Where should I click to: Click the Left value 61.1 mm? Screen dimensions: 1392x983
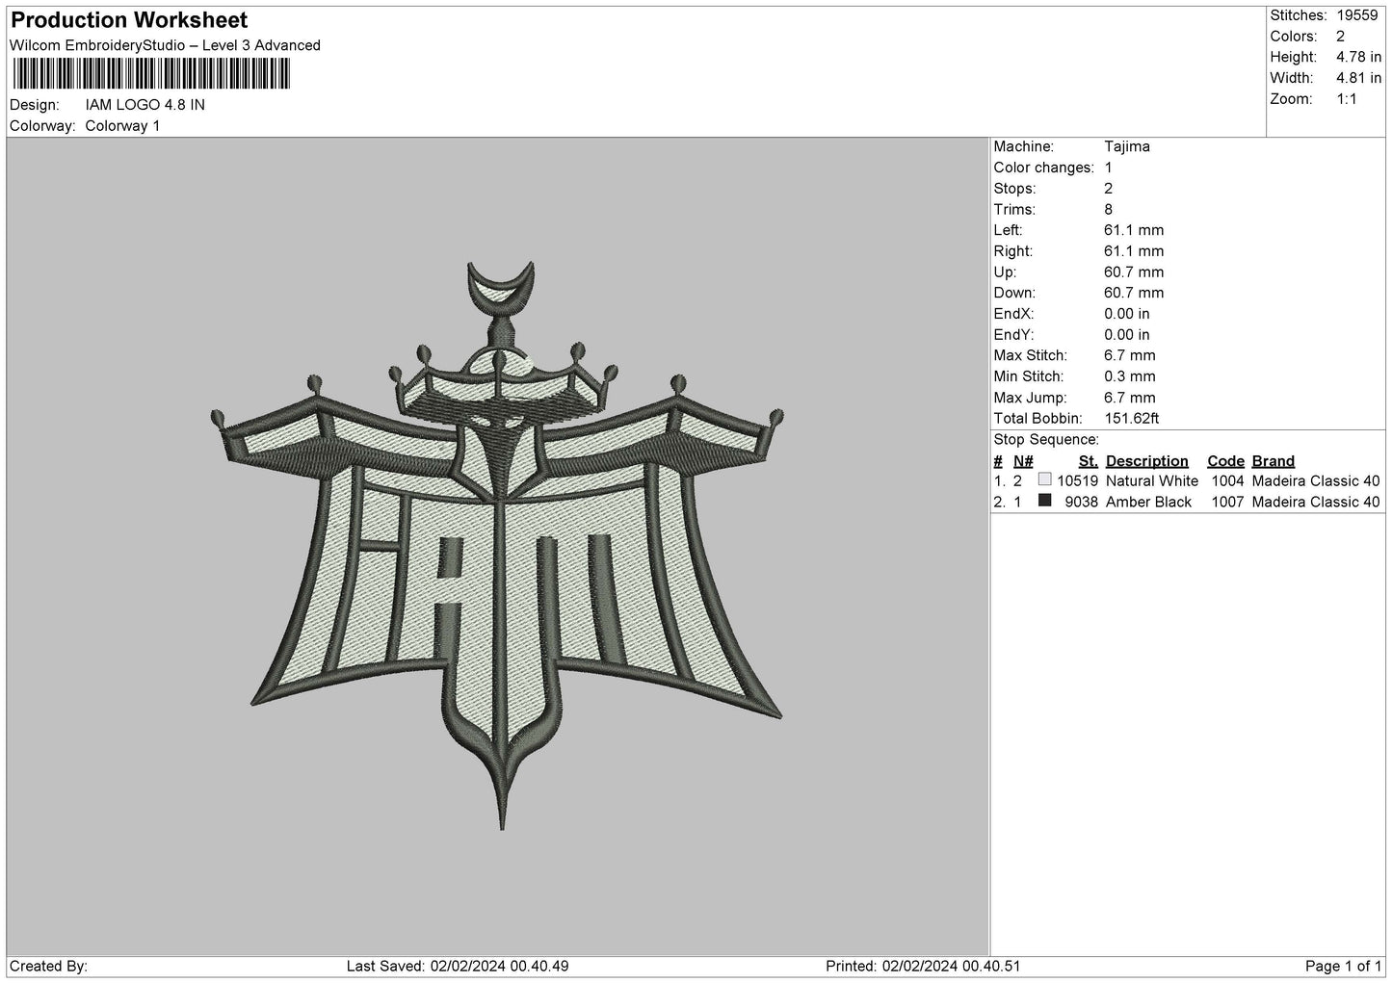[x=1134, y=230]
